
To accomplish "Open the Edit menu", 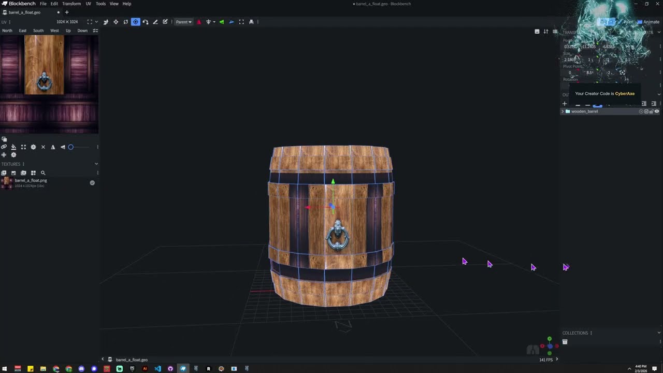I will [54, 4].
